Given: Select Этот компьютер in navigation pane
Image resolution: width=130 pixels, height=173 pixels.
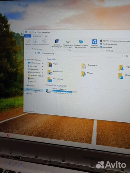Looking at the screenshot, I should pos(33,90).
